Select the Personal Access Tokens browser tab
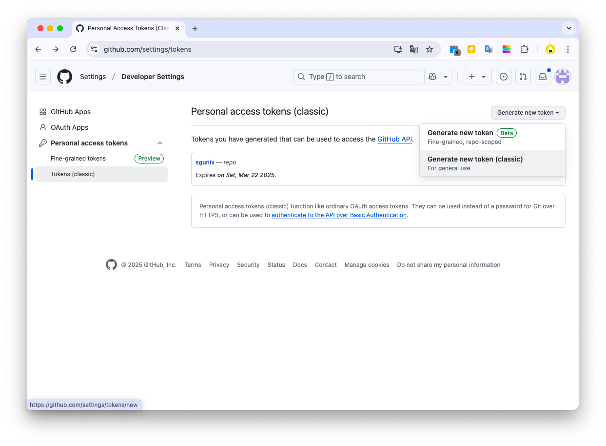This screenshot has height=446, width=606. (129, 28)
